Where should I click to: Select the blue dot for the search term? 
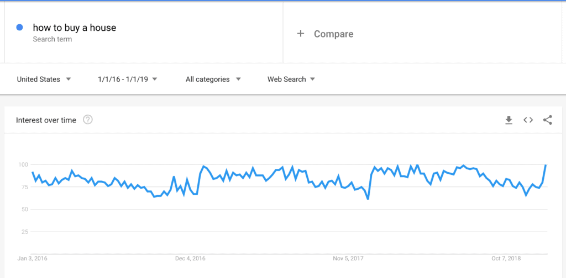pyautogui.click(x=20, y=28)
